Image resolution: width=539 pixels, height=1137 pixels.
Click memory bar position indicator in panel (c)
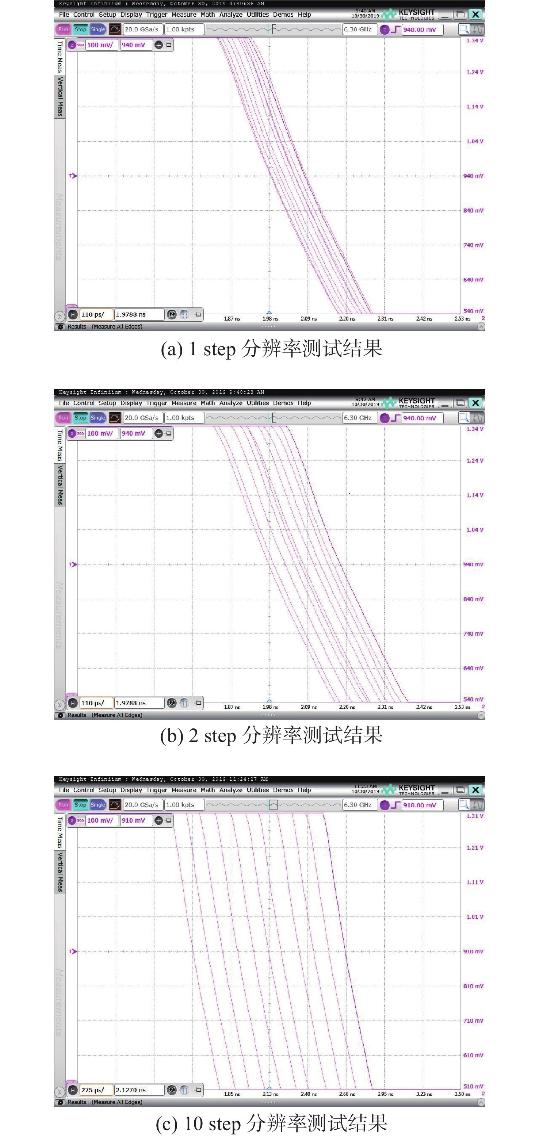(273, 805)
